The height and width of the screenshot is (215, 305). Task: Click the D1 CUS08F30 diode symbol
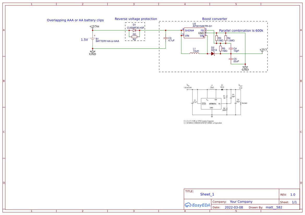coord(134,30)
